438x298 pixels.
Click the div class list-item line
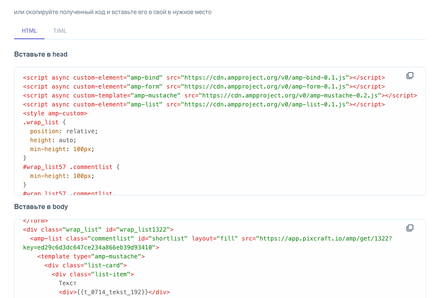pyautogui.click(x=93, y=275)
